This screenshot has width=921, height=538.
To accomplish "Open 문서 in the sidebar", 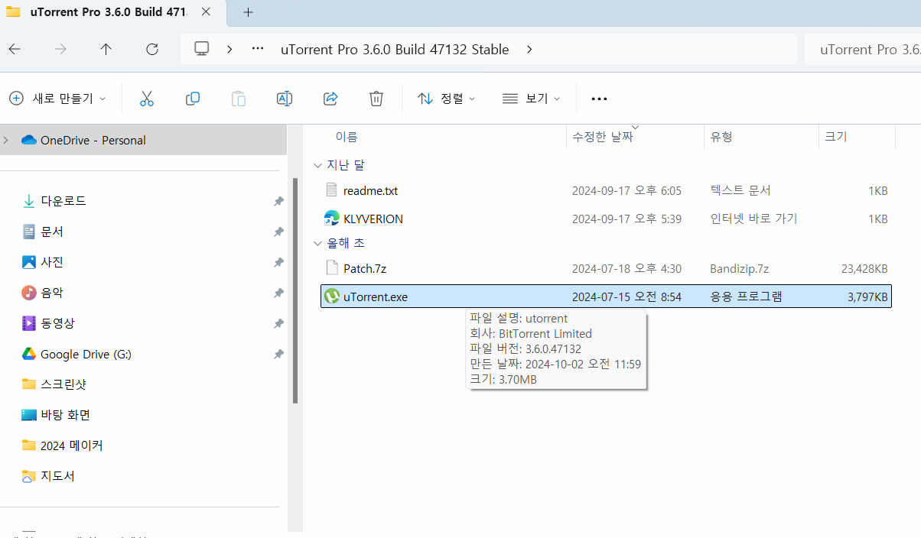I will [52, 232].
